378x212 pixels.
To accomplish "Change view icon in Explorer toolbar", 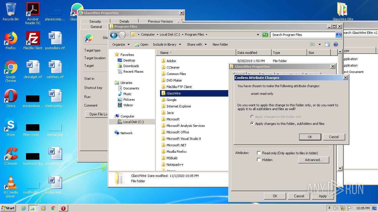I will (312, 44).
